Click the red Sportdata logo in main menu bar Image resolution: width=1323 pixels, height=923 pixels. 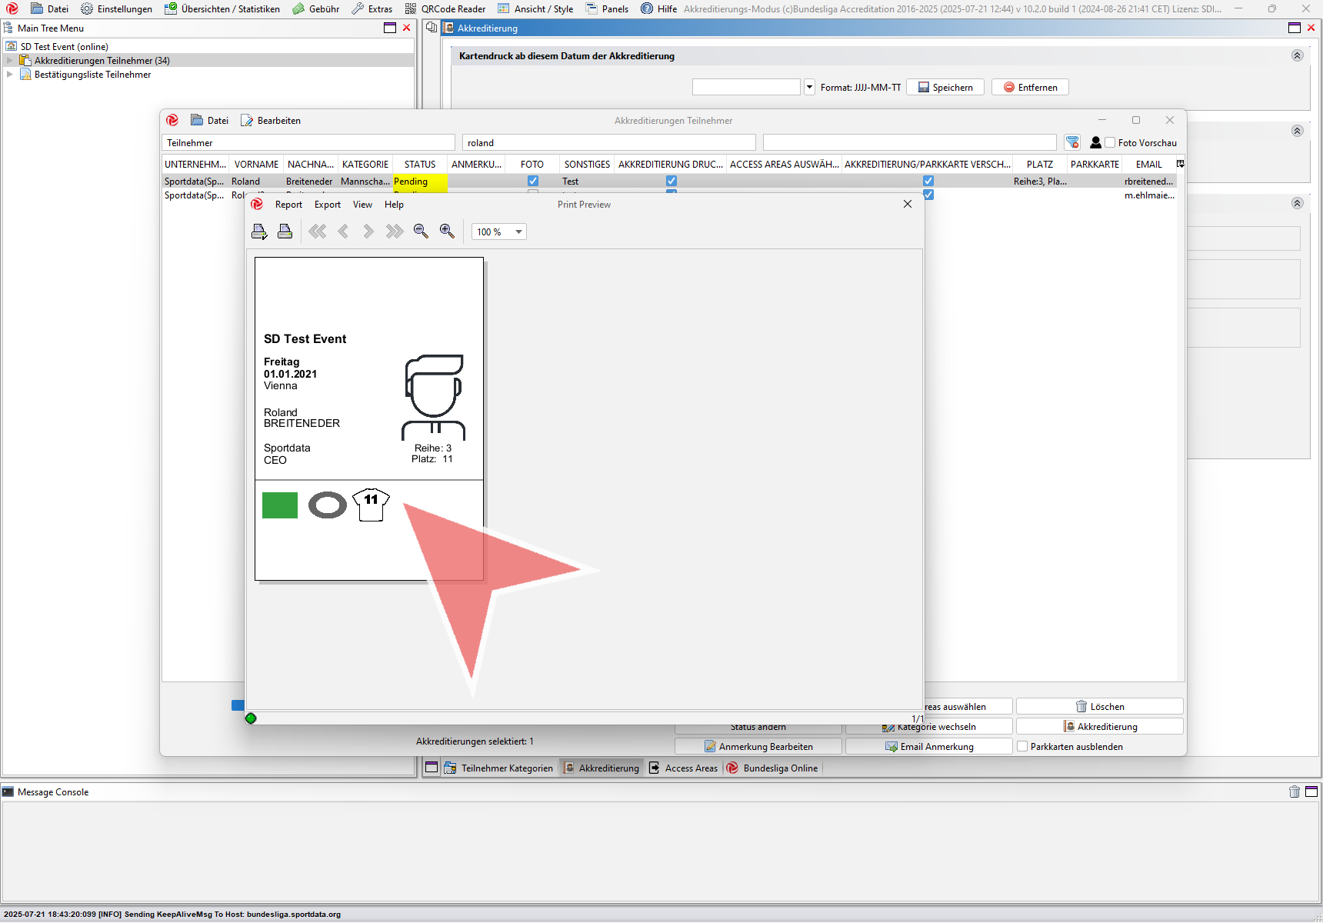pyautogui.click(x=12, y=8)
